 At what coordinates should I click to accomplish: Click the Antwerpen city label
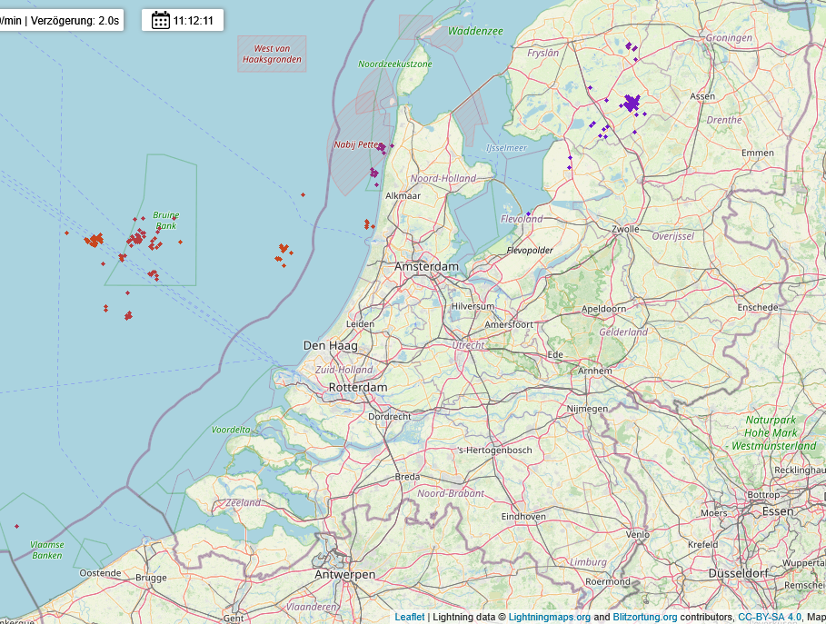point(345,575)
